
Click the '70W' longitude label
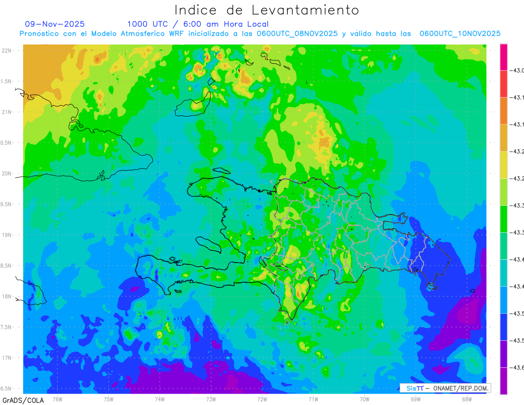coord(365,399)
